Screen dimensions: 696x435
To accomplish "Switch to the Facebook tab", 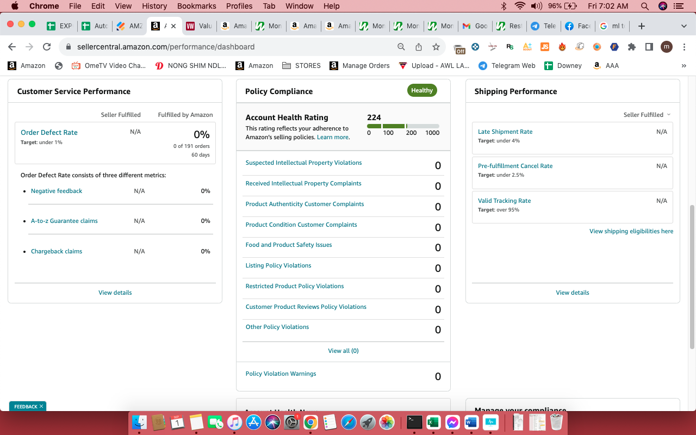I will tap(576, 26).
